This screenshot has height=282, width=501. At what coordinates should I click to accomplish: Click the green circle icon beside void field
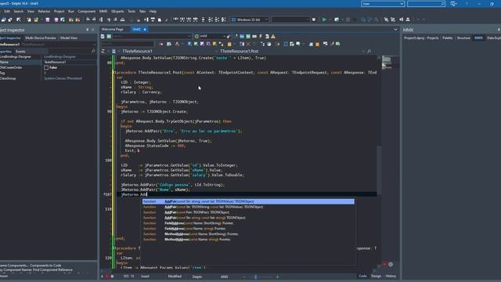(x=196, y=37)
